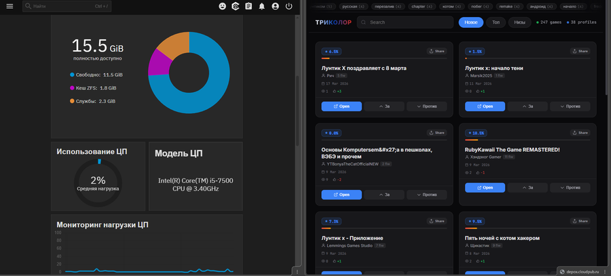The width and height of the screenshot is (611, 276).
Task: Open the hamburger menu in TrueNAS
Action: (10, 6)
